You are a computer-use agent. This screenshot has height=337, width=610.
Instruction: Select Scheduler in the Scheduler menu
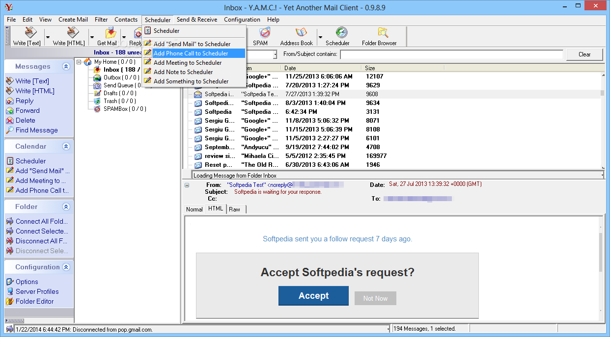pyautogui.click(x=194, y=30)
